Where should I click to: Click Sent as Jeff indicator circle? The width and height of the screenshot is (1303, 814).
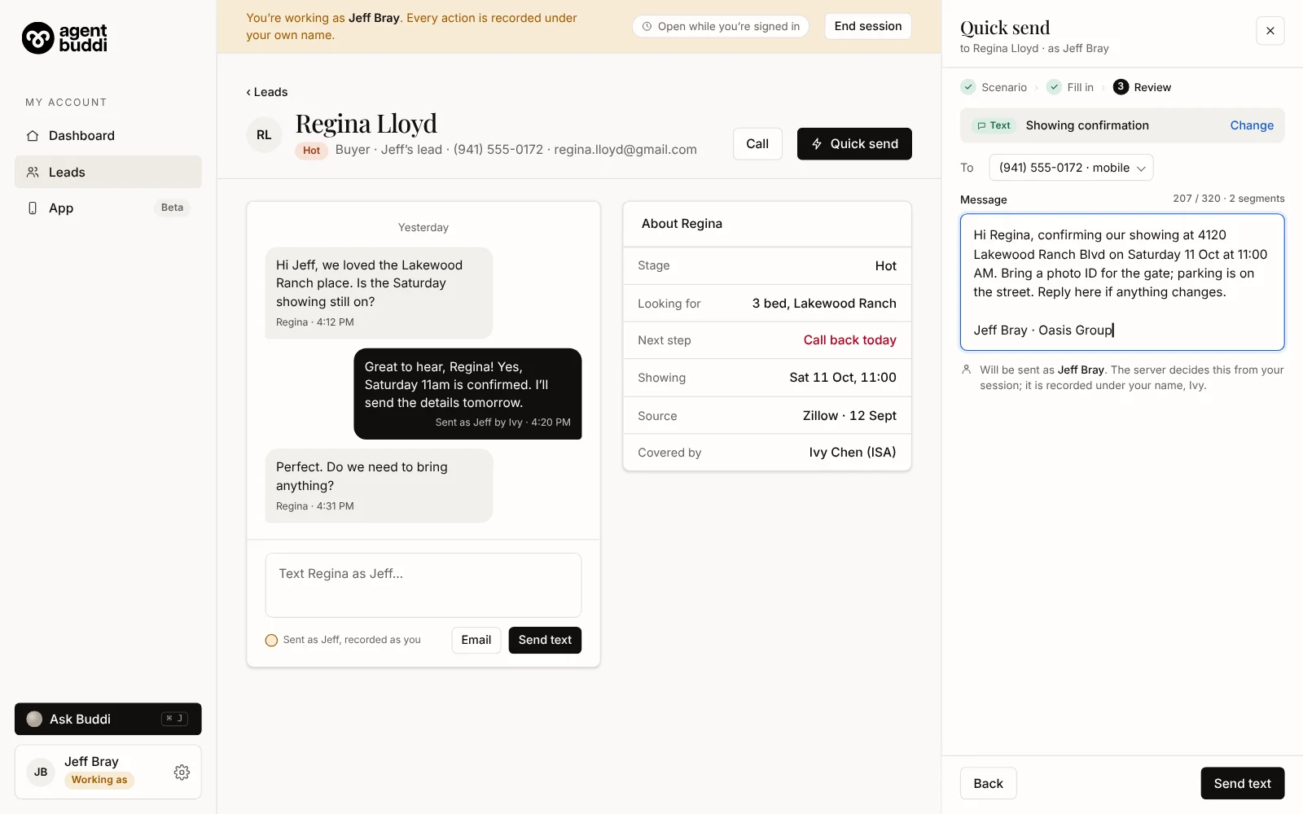point(271,641)
